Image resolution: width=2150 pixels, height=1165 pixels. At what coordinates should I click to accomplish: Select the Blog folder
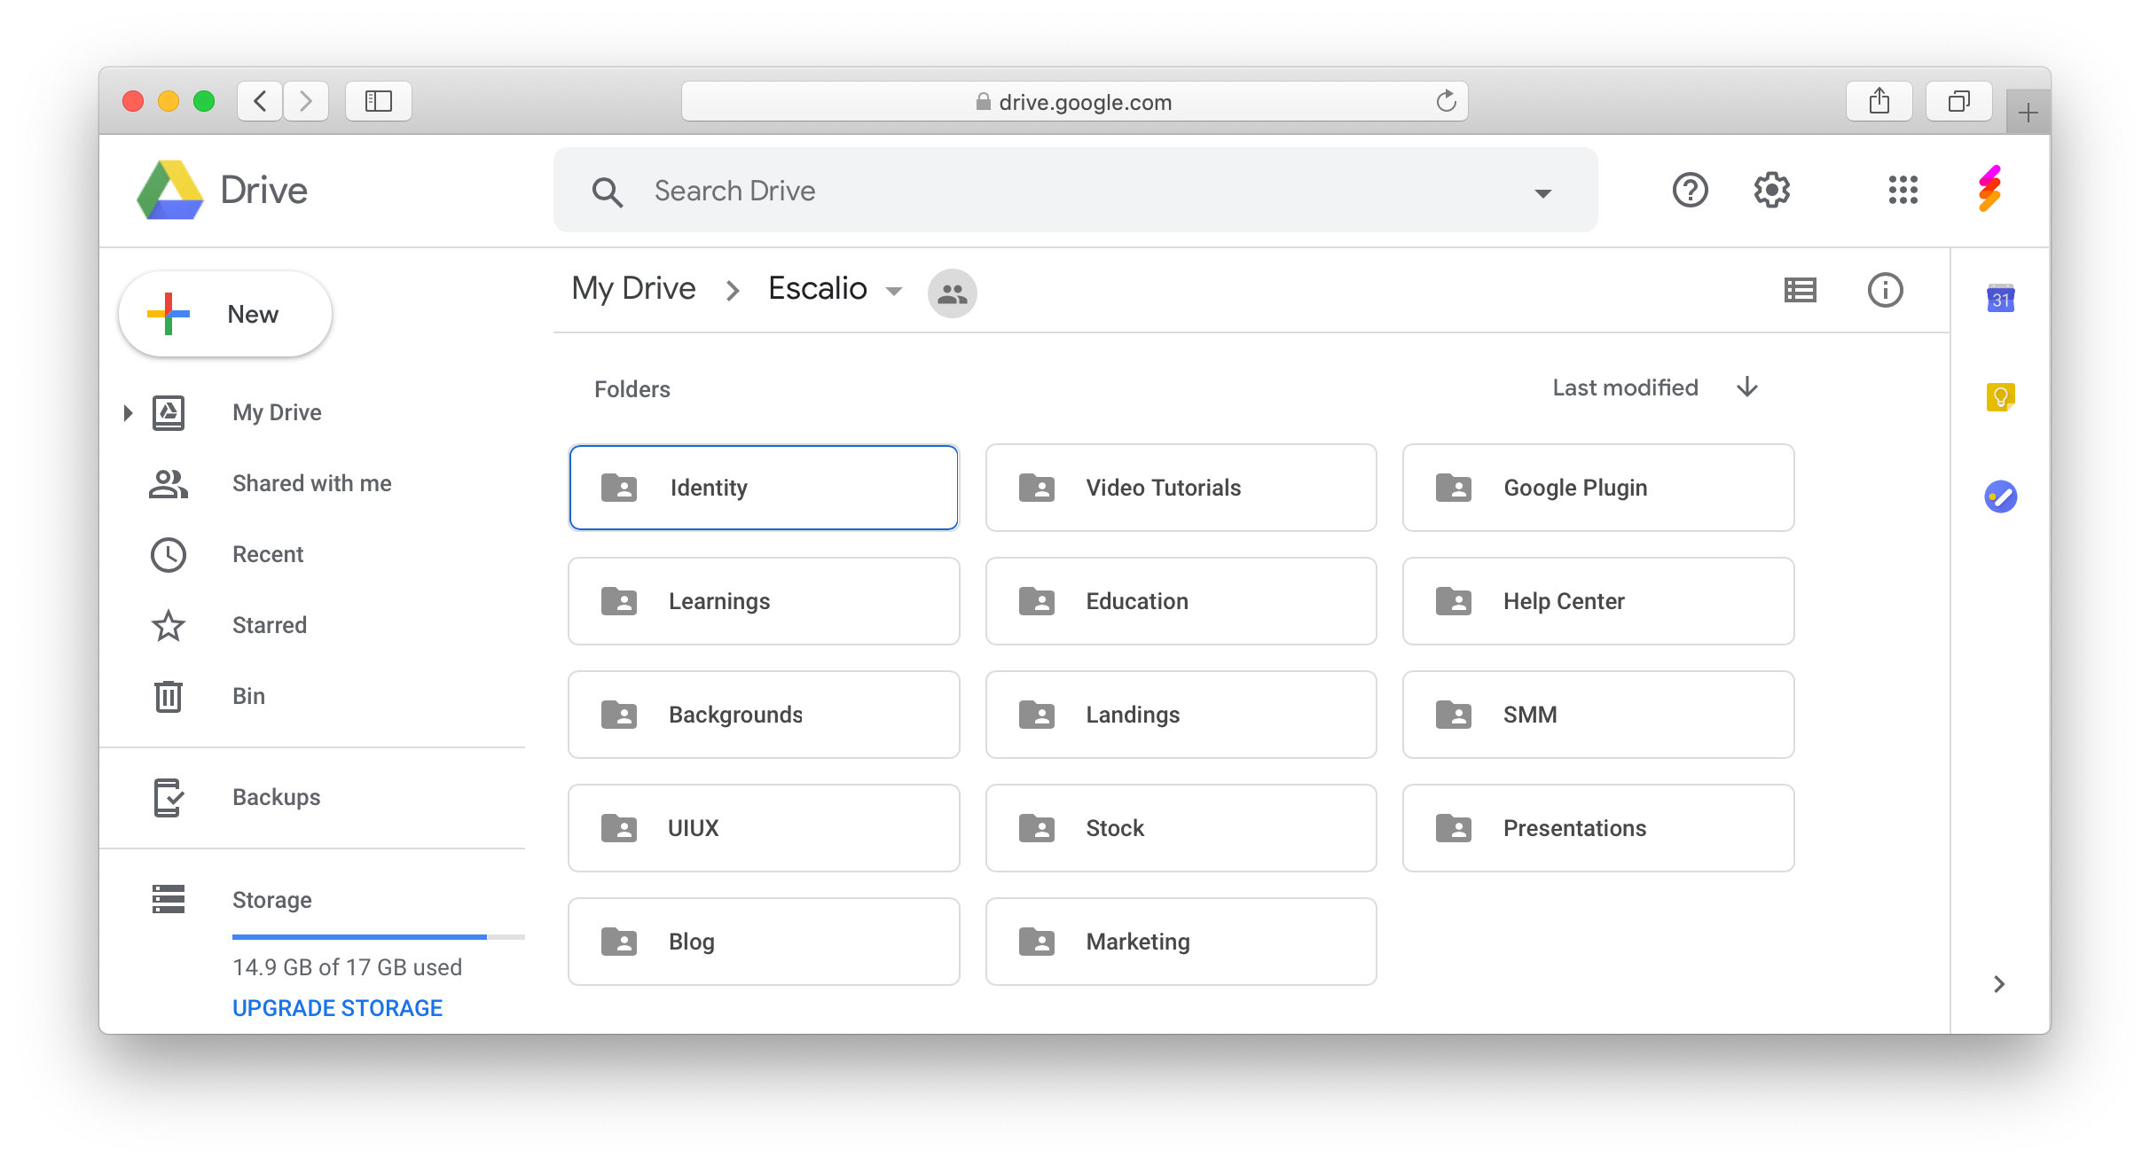coord(764,942)
